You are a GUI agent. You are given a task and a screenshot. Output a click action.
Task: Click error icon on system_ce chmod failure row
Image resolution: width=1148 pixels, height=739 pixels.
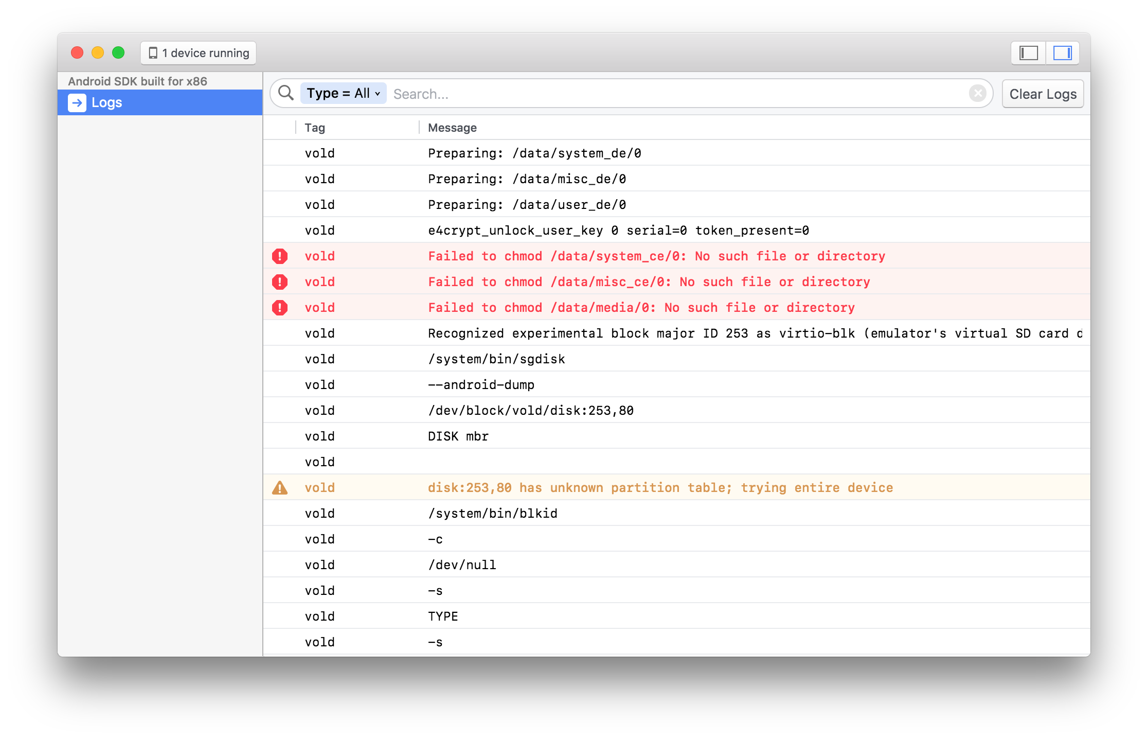pyautogui.click(x=280, y=256)
